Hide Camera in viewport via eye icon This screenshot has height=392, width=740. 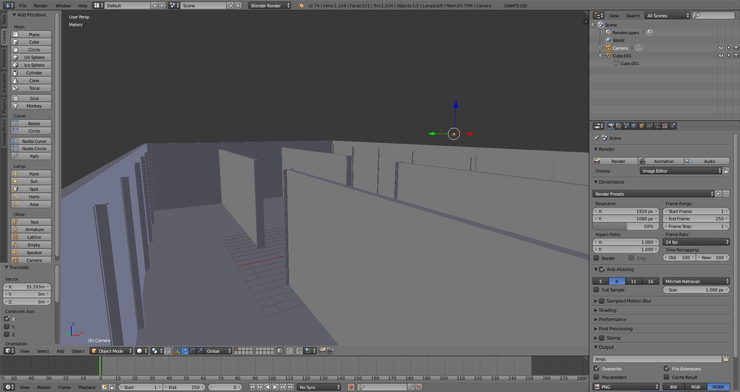coord(721,48)
